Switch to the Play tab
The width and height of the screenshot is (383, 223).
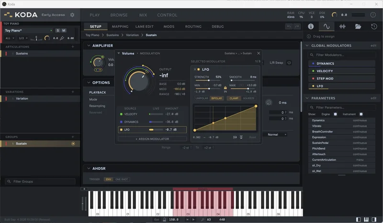click(95, 15)
